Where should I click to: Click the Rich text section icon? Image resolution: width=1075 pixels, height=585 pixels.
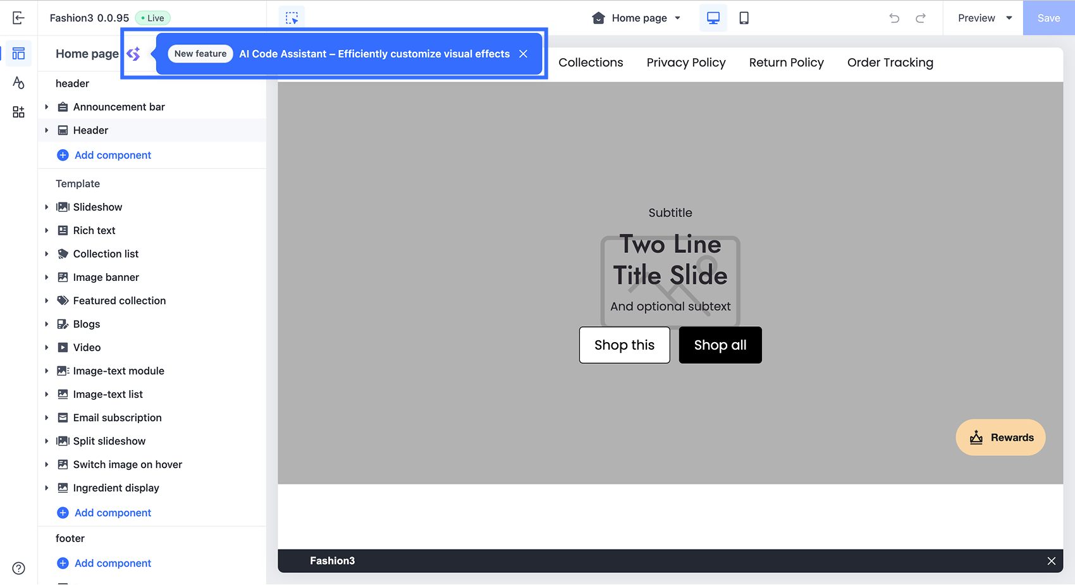(63, 230)
